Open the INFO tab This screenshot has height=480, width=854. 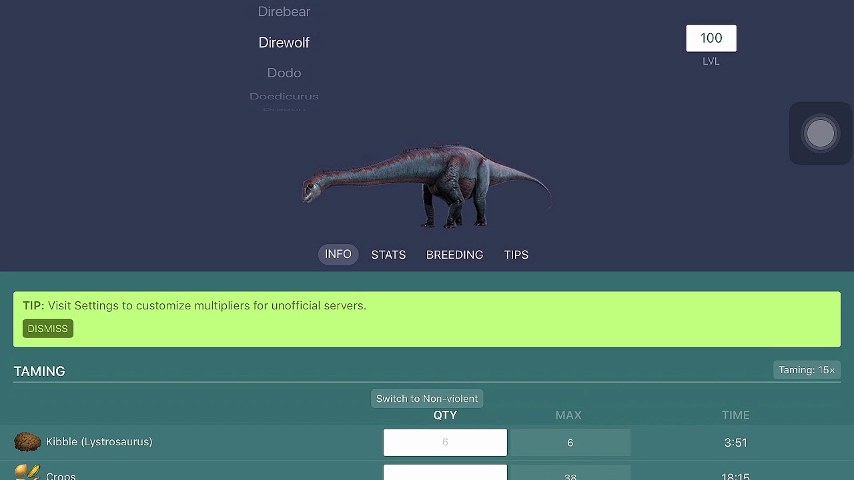tap(338, 254)
